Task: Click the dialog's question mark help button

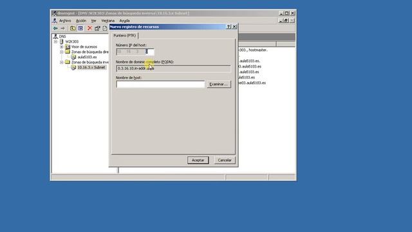Action: point(229,27)
